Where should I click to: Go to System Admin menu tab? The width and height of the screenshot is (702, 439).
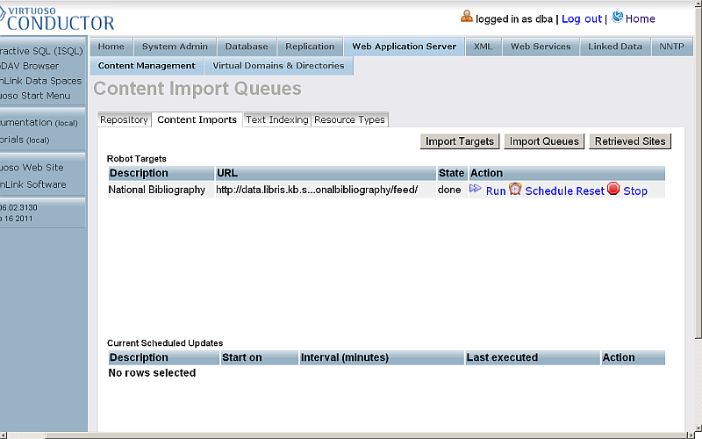[175, 47]
